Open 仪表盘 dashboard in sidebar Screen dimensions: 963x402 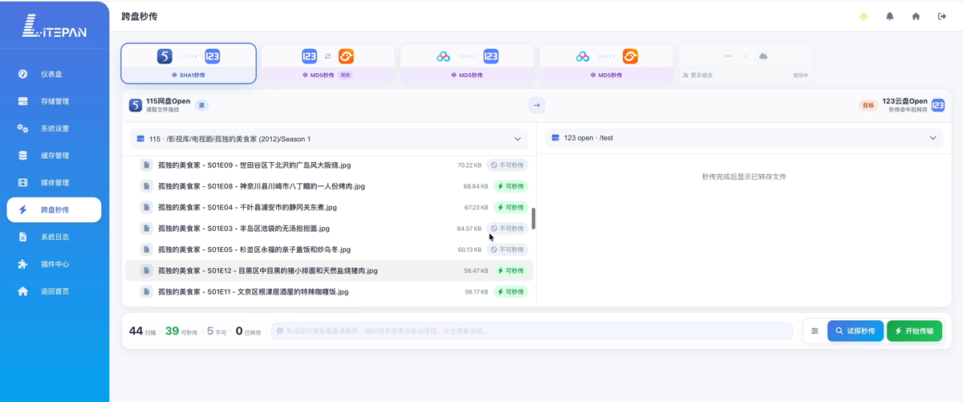54,74
